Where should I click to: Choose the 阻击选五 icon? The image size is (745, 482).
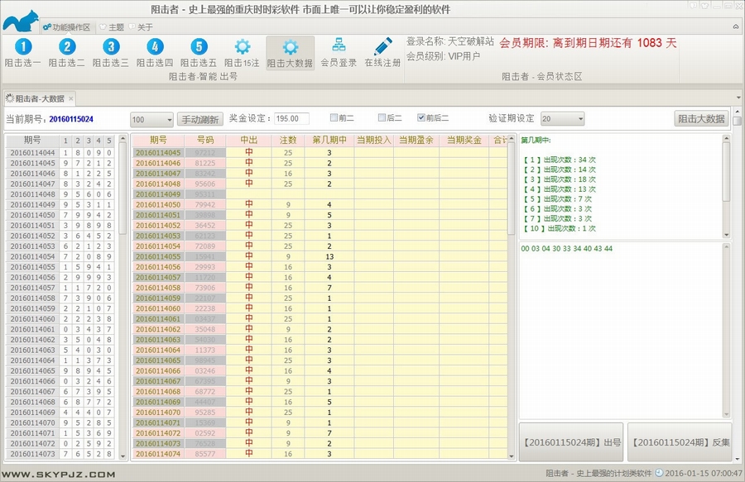(x=199, y=48)
